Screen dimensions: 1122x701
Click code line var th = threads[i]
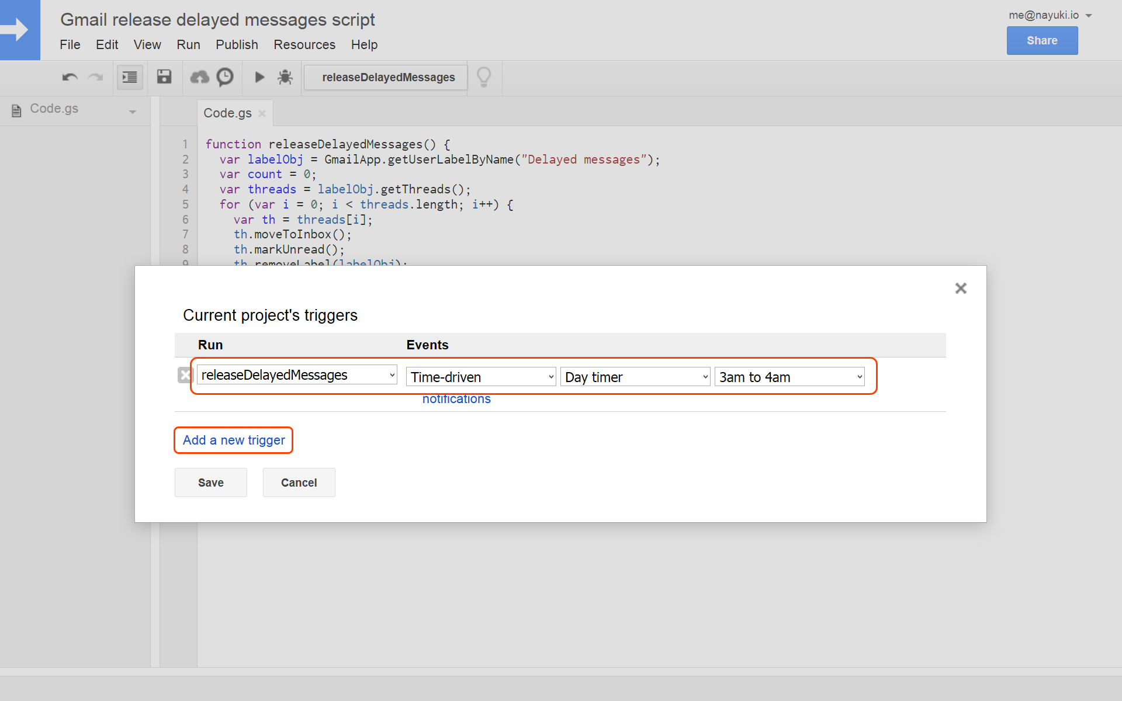pos(303,220)
